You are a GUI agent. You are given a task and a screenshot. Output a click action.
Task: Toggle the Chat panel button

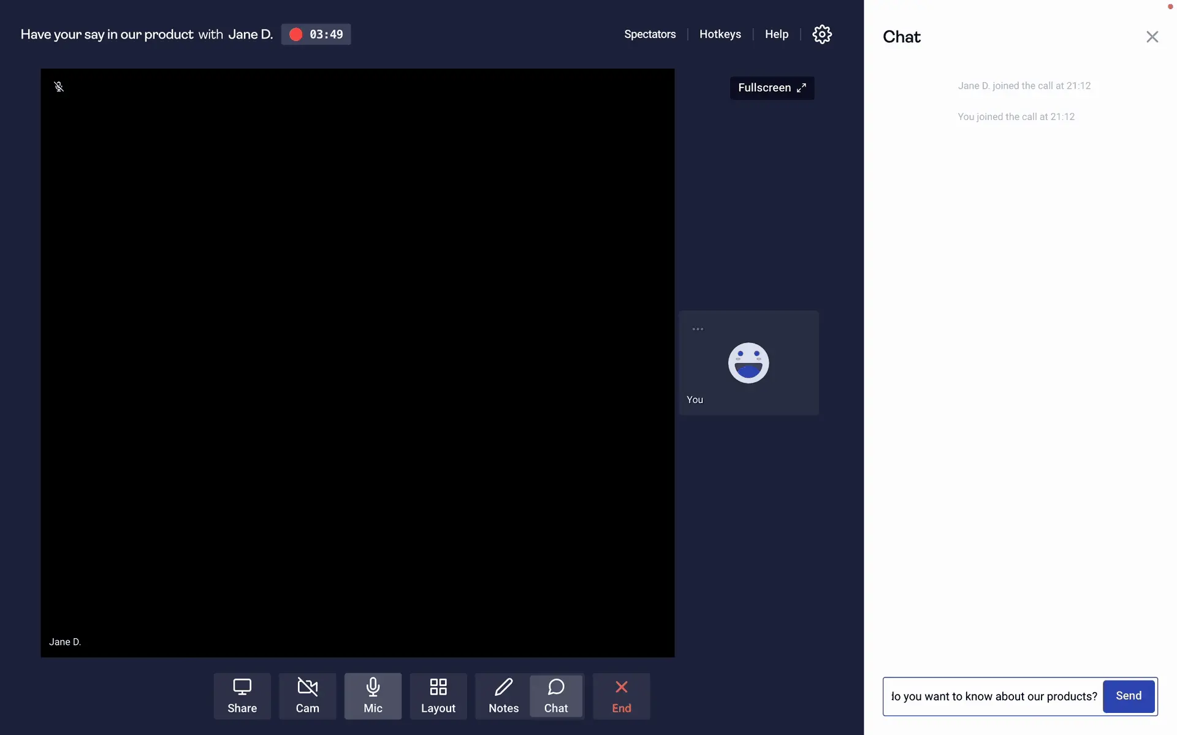pyautogui.click(x=556, y=696)
